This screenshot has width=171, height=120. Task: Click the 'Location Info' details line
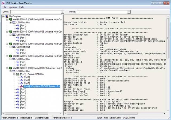[x=95, y=49]
